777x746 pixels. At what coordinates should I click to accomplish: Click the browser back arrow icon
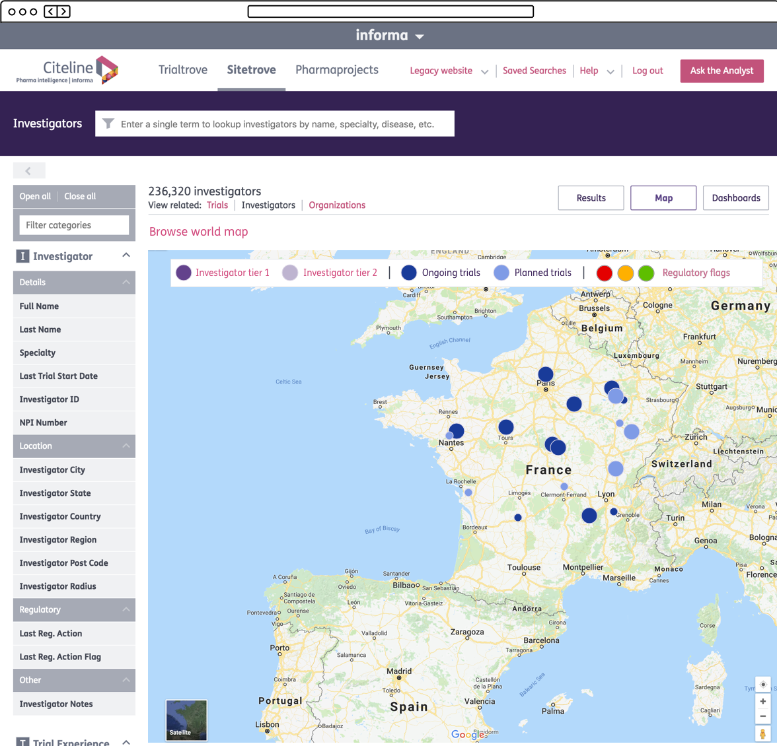point(50,11)
